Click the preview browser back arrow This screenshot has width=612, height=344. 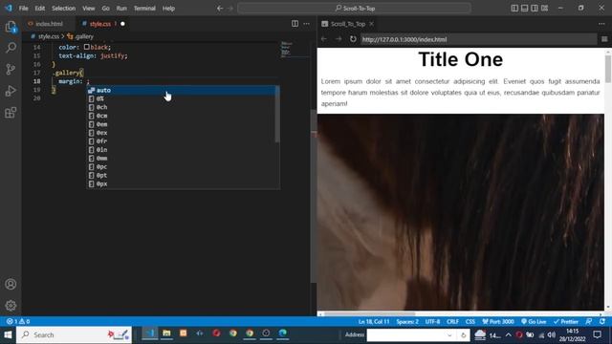tap(324, 39)
